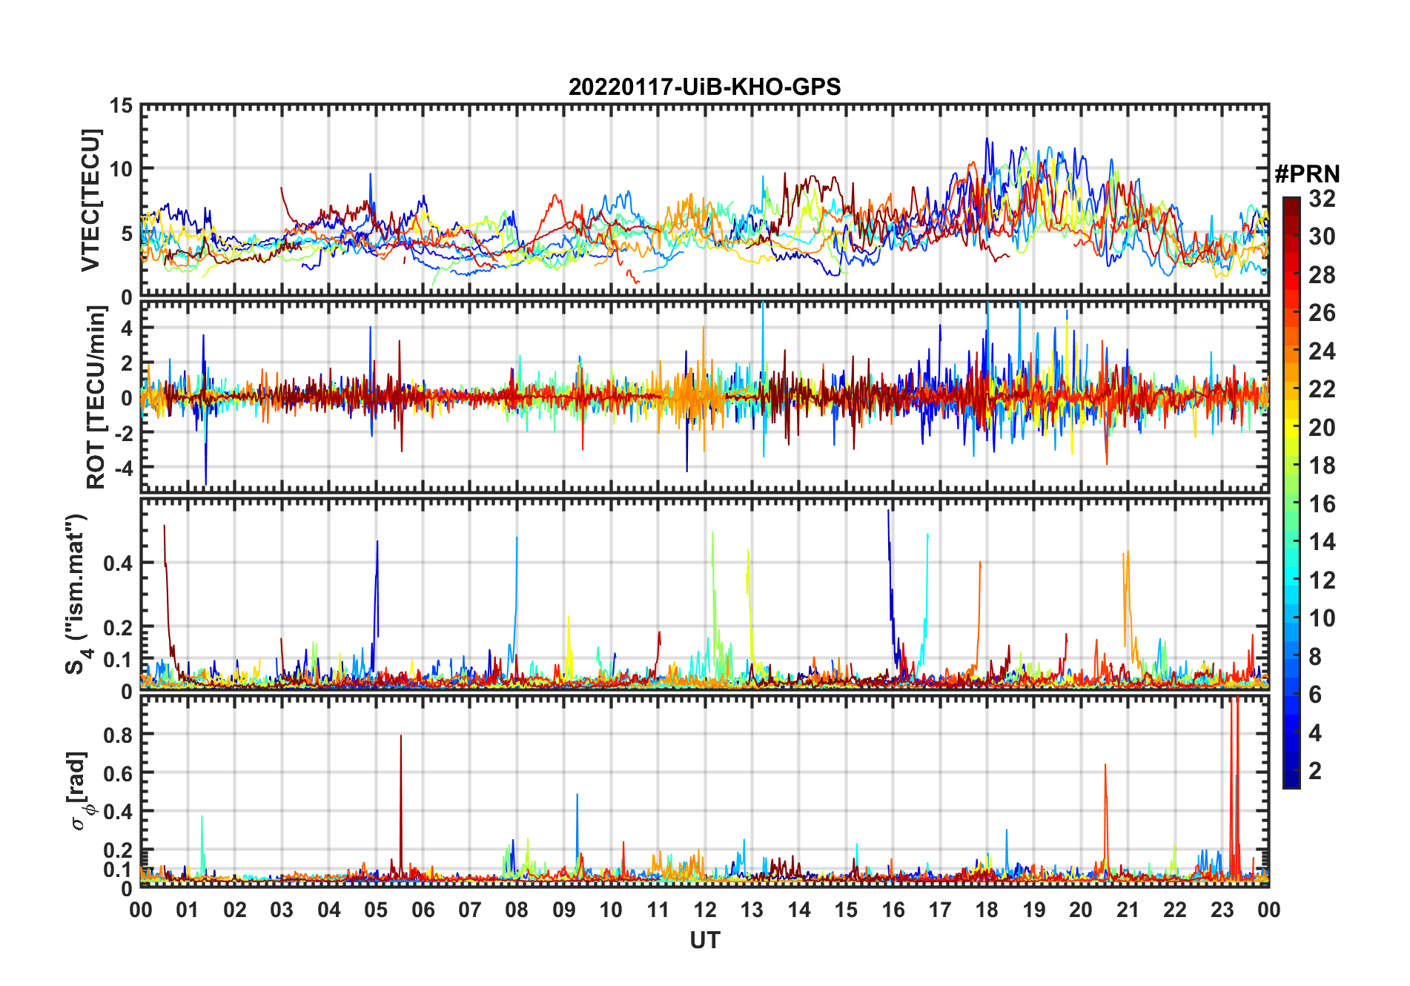
Task: Click the PRN colorbar tick label "6"
Action: 1315,695
